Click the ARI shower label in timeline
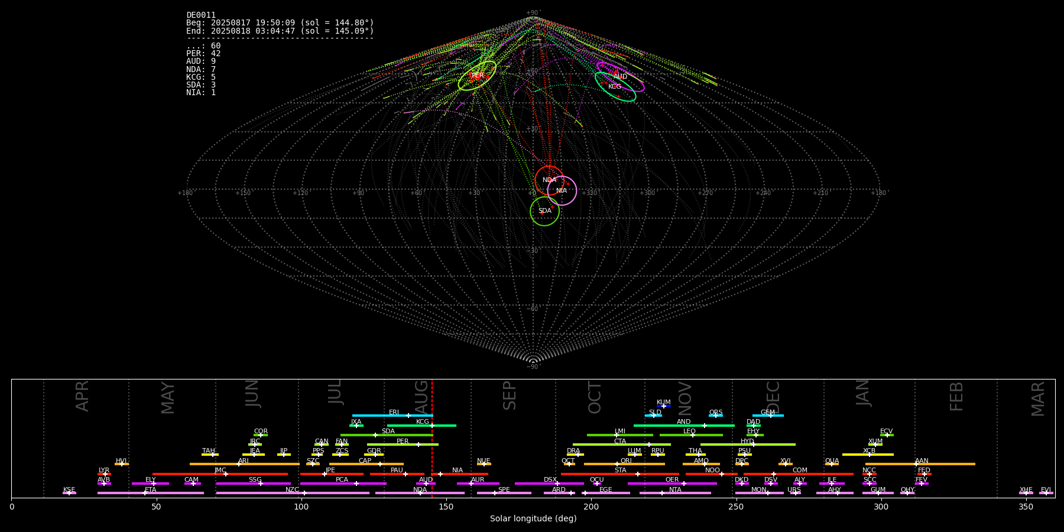This screenshot has height=532, width=1064. [x=244, y=461]
